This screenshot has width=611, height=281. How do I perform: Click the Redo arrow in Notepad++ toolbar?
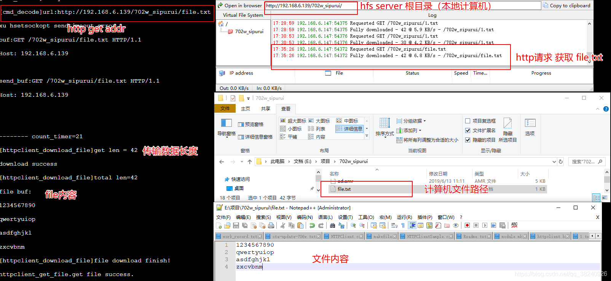click(x=321, y=225)
